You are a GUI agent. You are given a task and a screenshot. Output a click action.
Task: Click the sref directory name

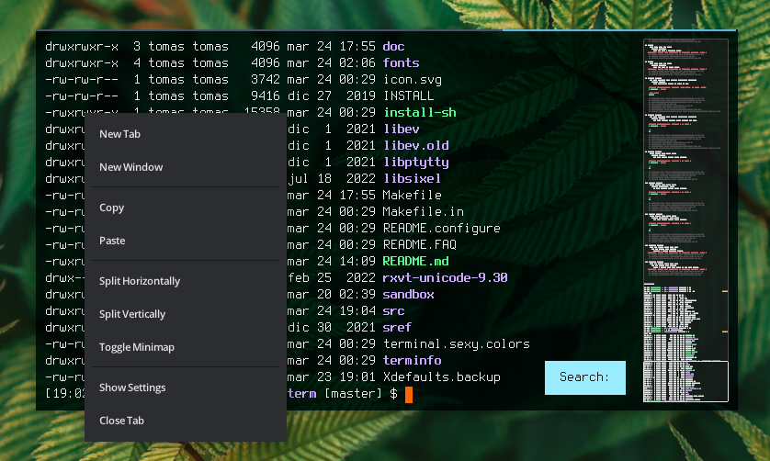click(397, 328)
